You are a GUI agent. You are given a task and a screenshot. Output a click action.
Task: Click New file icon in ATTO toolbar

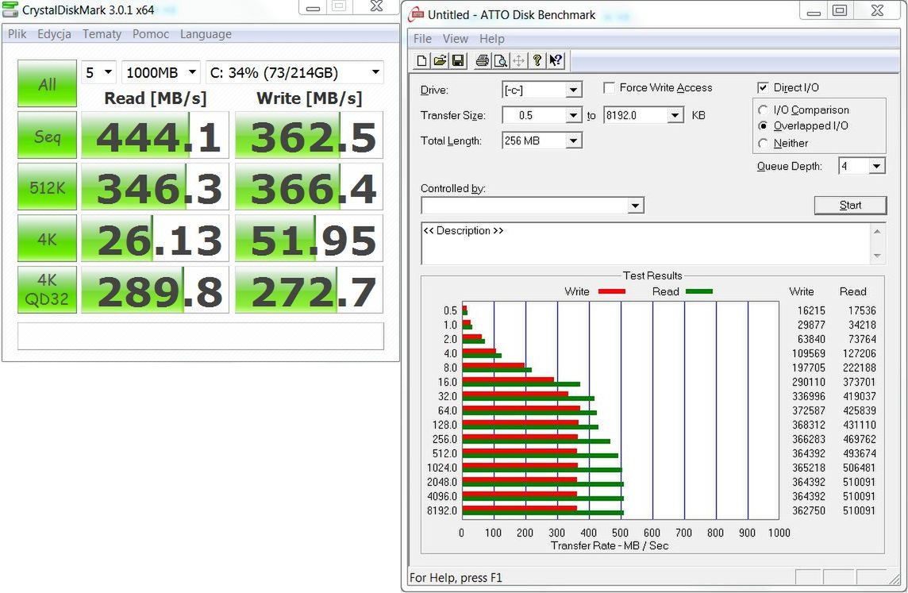coord(421,61)
